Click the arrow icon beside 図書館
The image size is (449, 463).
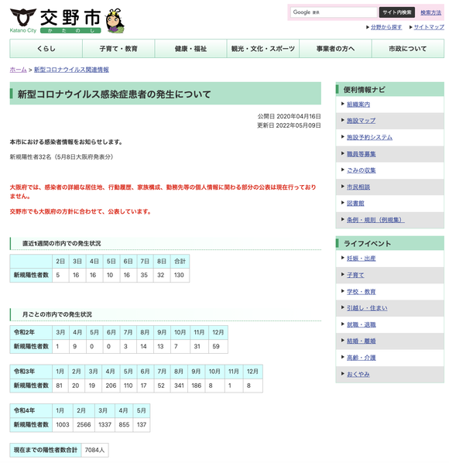(x=343, y=203)
